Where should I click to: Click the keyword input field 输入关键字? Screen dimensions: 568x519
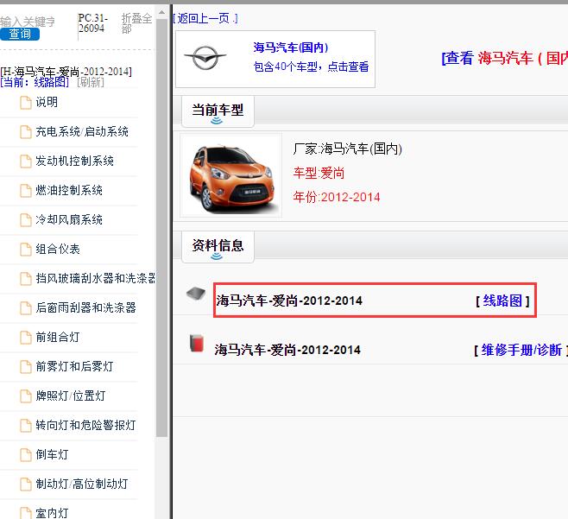click(x=28, y=22)
